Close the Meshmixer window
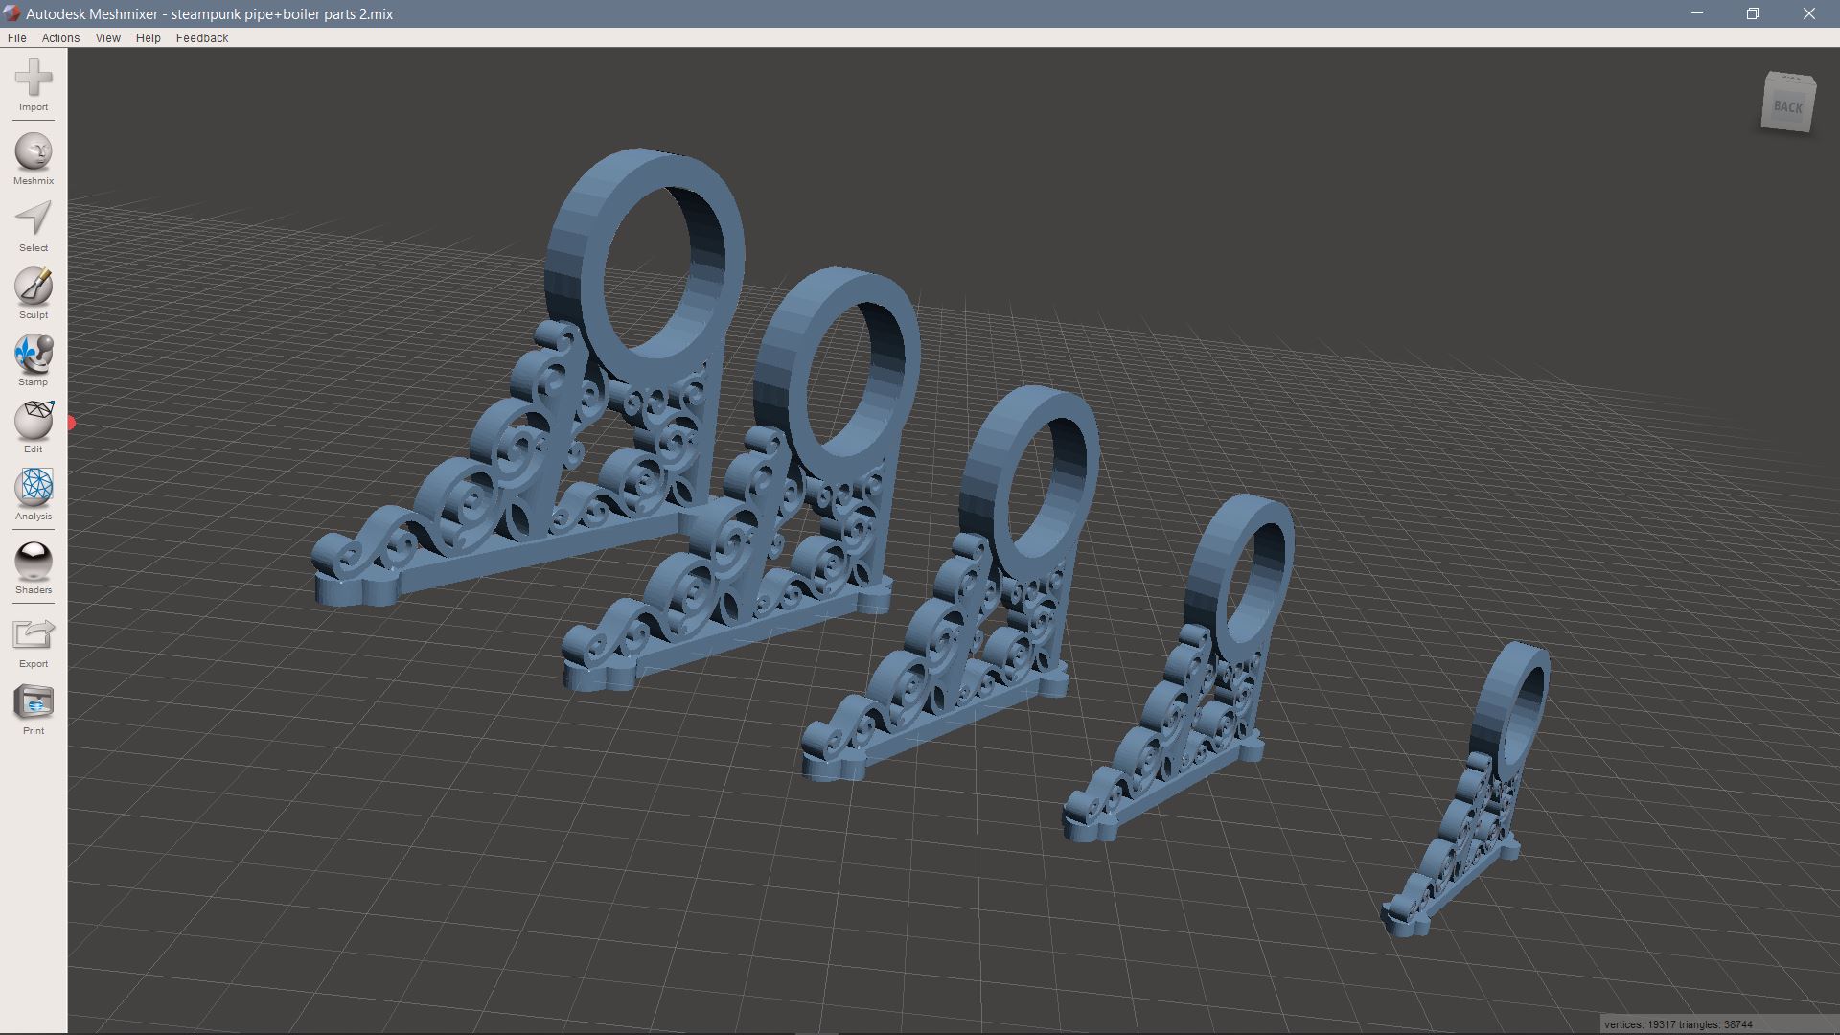The height and width of the screenshot is (1035, 1840). (1809, 13)
